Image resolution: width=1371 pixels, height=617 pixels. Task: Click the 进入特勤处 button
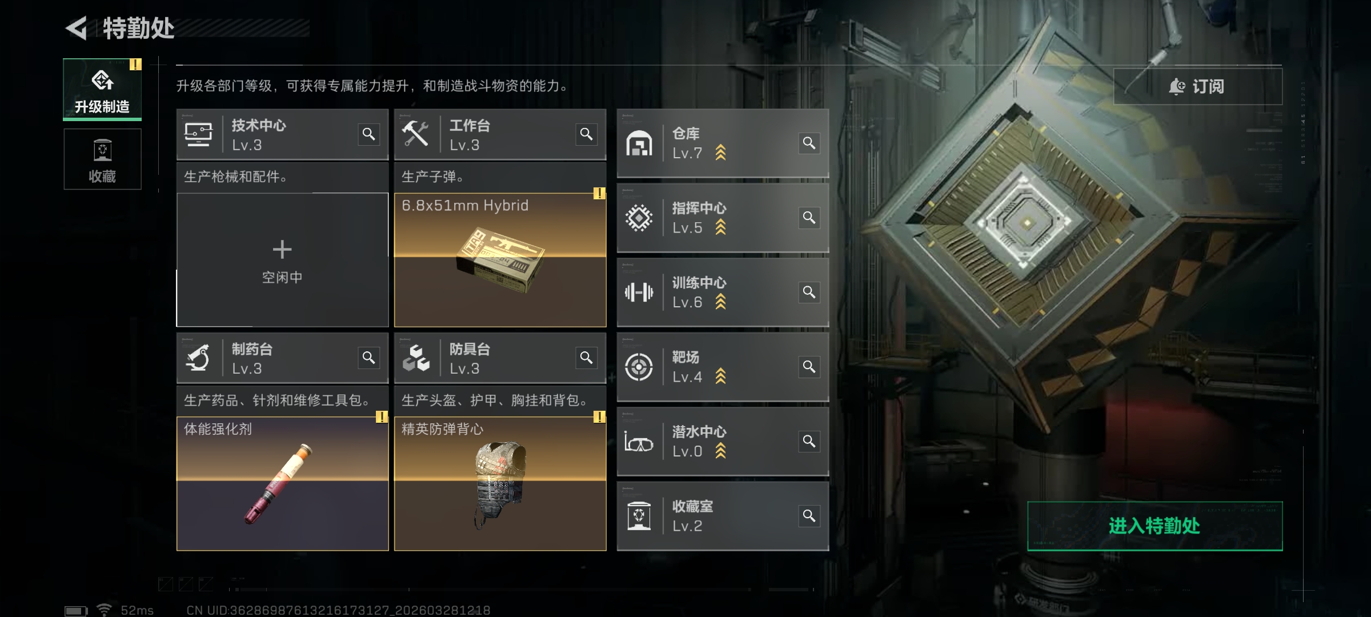point(1154,526)
